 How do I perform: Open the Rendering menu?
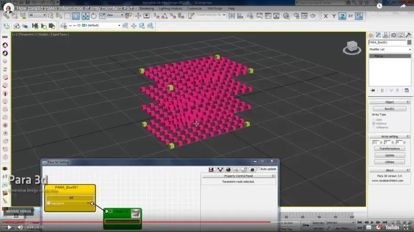click(147, 8)
